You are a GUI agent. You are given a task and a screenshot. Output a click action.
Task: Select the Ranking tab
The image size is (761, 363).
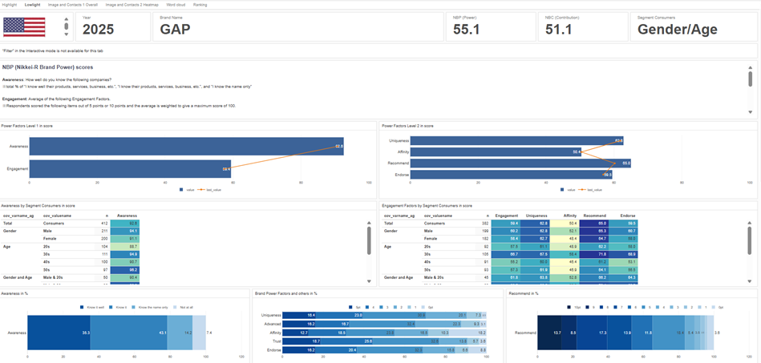coord(200,5)
